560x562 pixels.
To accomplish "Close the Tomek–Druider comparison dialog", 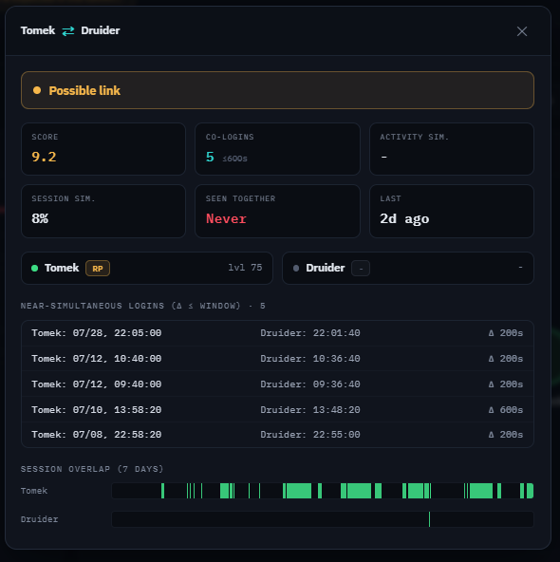I will (x=522, y=31).
